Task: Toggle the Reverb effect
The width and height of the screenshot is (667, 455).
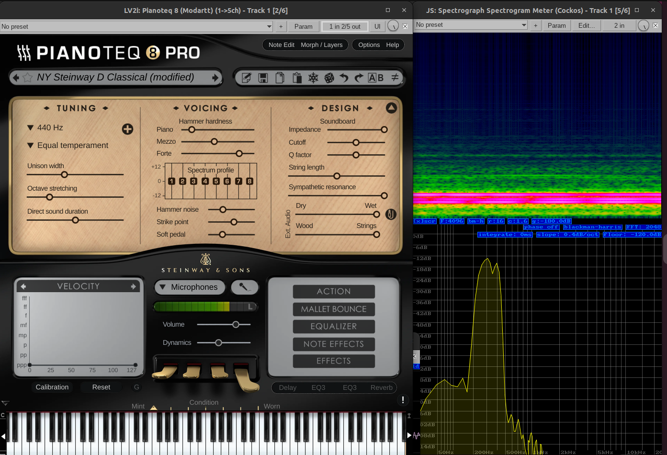Action: click(382, 387)
